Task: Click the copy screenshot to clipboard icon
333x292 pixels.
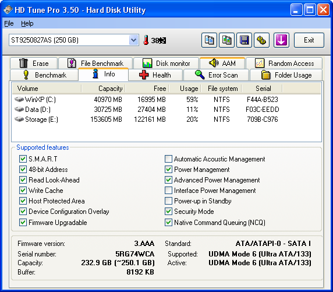Action: pos(226,40)
